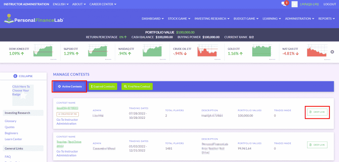
Task: Click the choose your badge star image
Action: (x=23, y=95)
